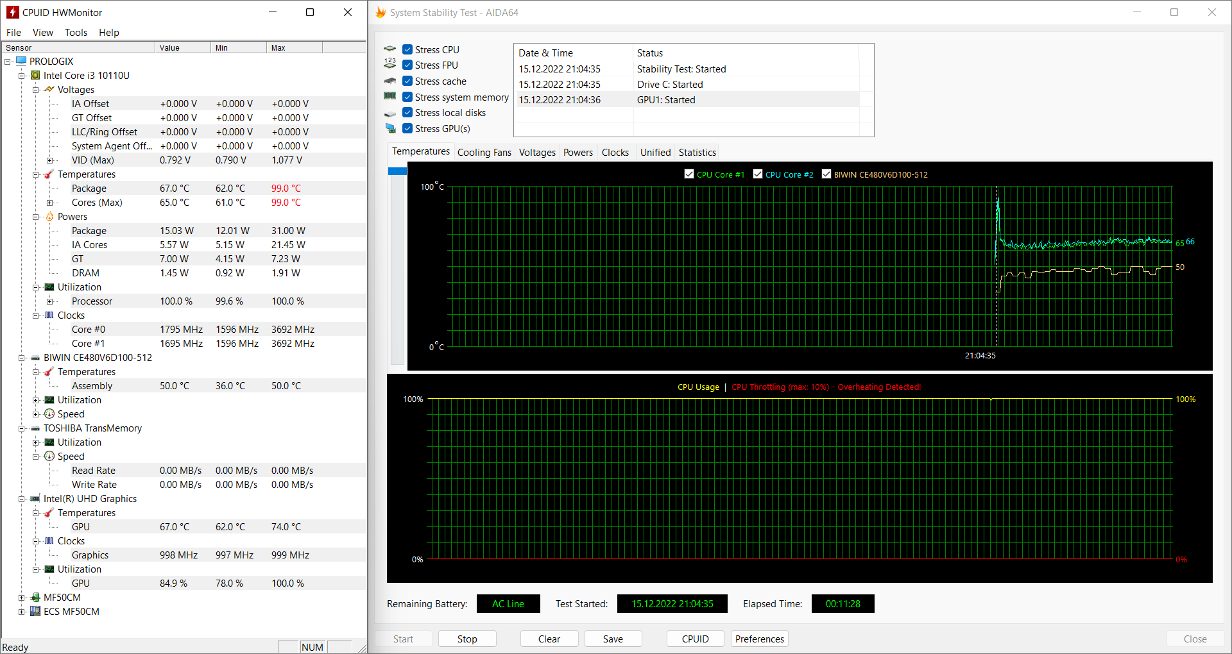Click the Clocks icon under Intel UHD Graphics

pyautogui.click(x=49, y=541)
